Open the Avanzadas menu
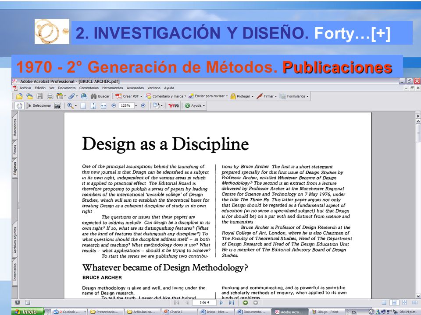421x315 pixels. (135, 88)
